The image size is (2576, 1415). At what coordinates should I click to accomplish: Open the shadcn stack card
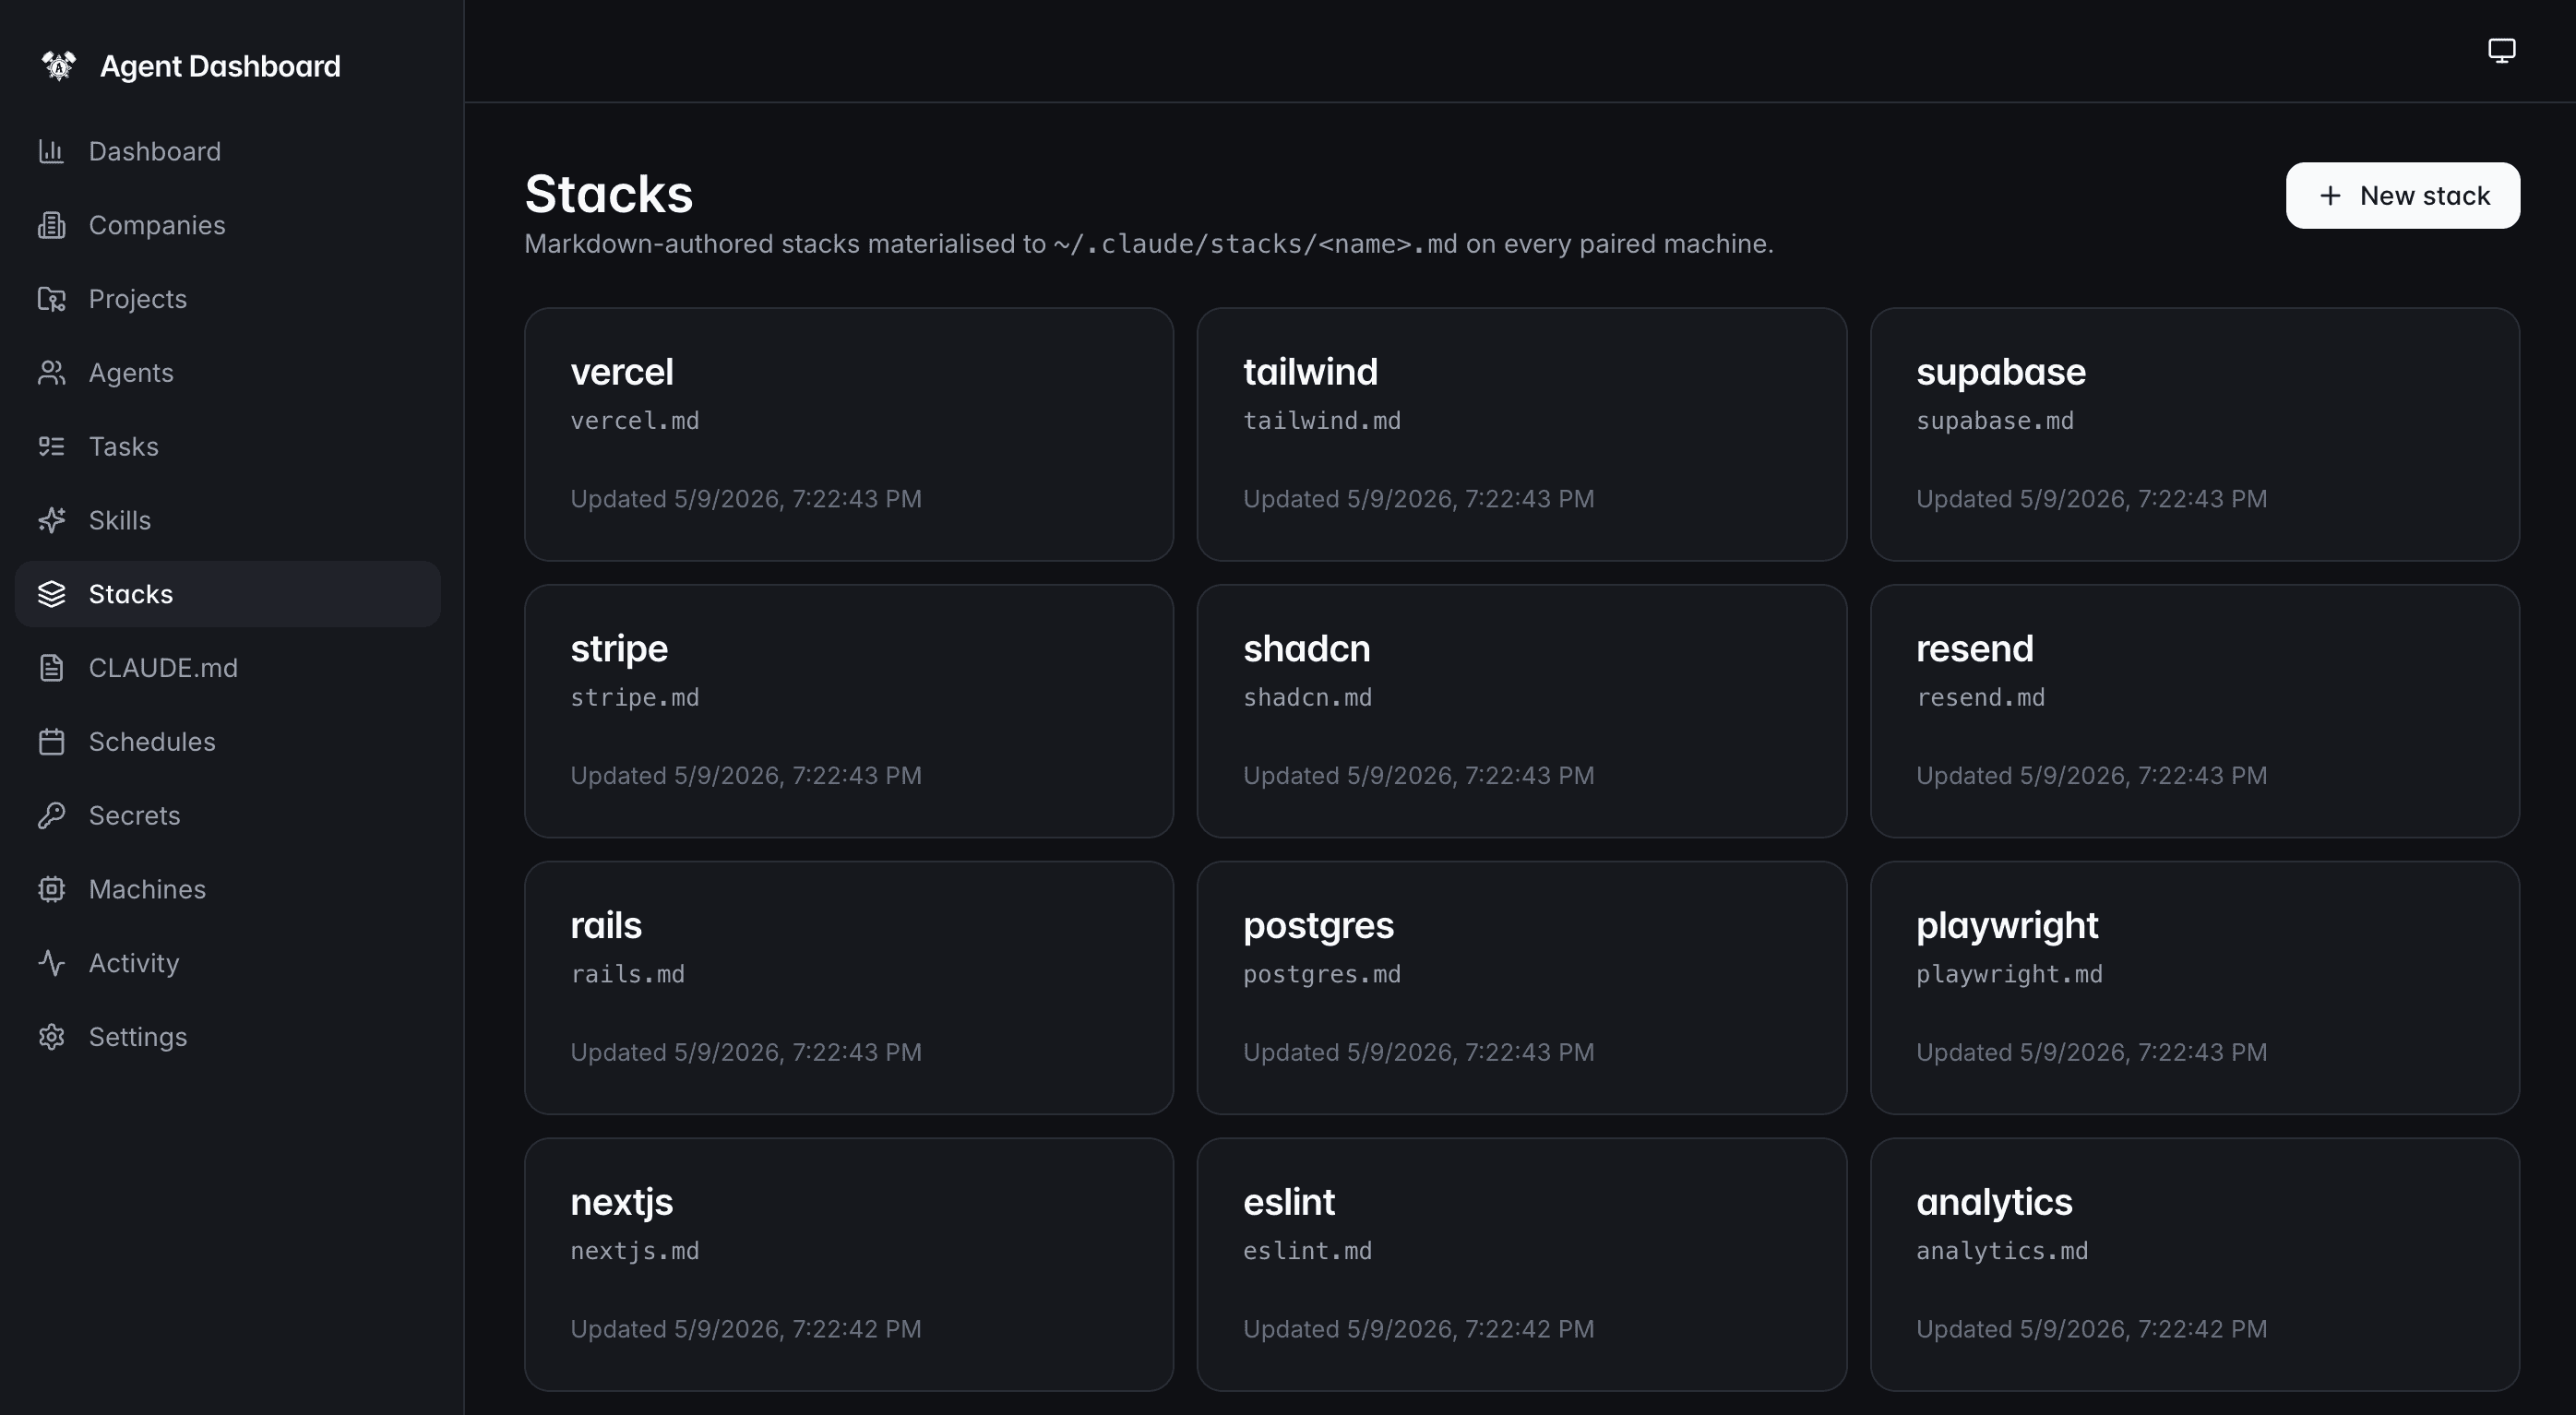pos(1521,711)
